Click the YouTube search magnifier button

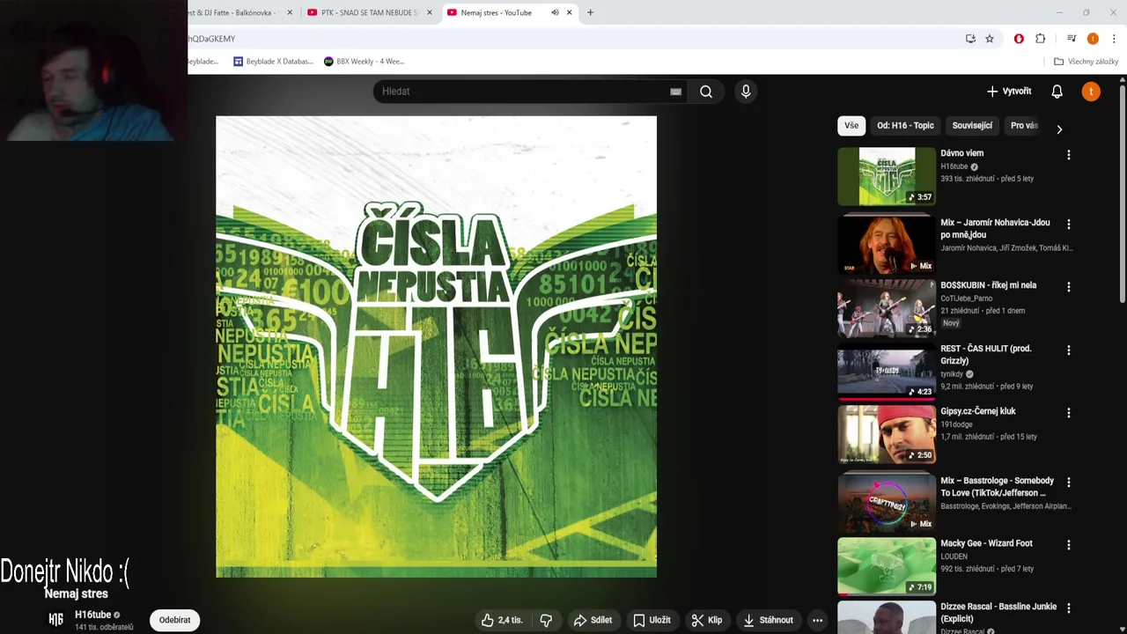[705, 92]
